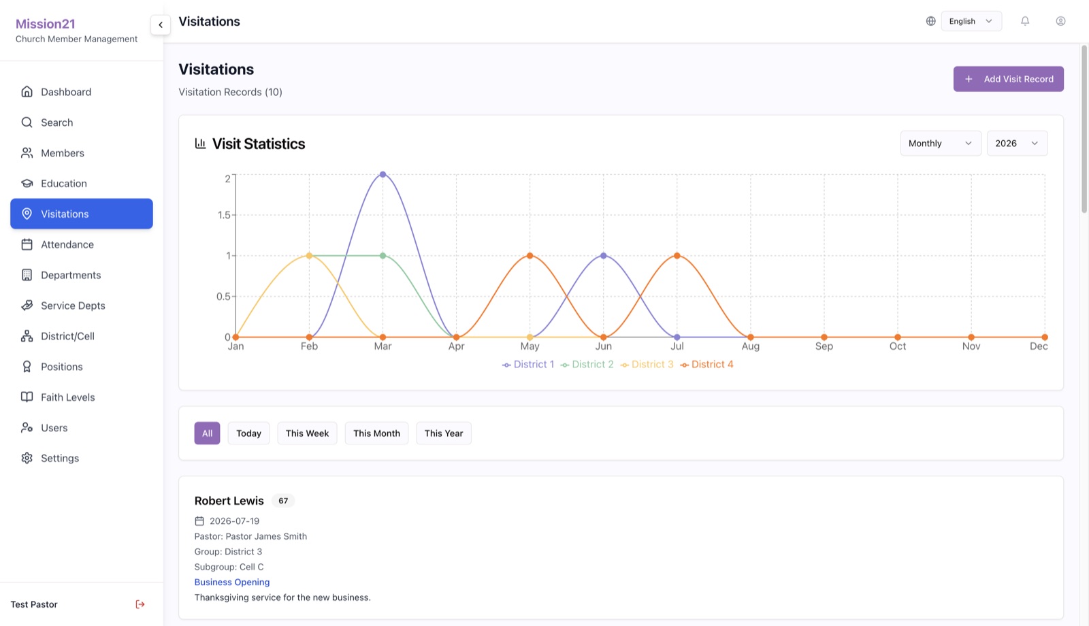Click the Dashboard home icon
Image resolution: width=1089 pixels, height=626 pixels.
coord(27,92)
